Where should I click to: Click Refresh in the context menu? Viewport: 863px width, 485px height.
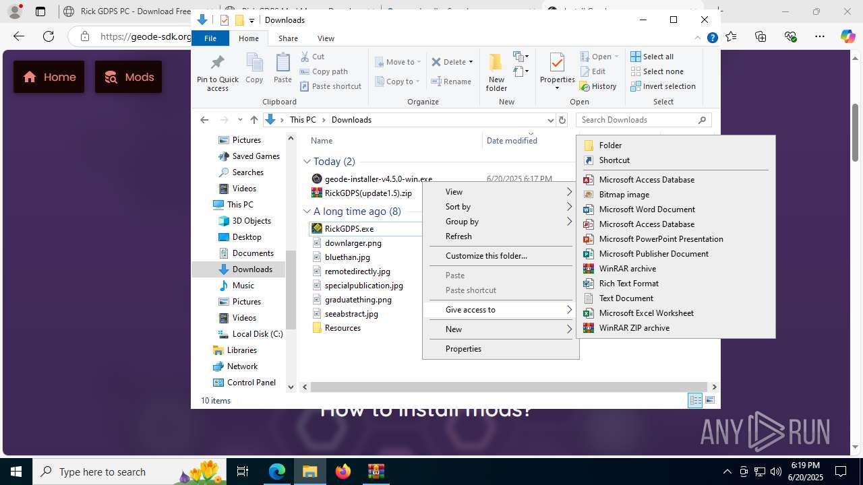coord(500,236)
